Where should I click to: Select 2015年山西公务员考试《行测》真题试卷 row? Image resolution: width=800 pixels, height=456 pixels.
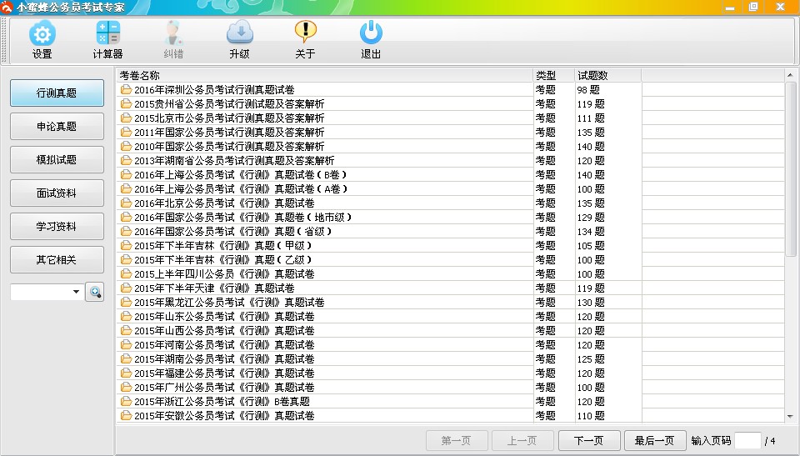point(451,331)
